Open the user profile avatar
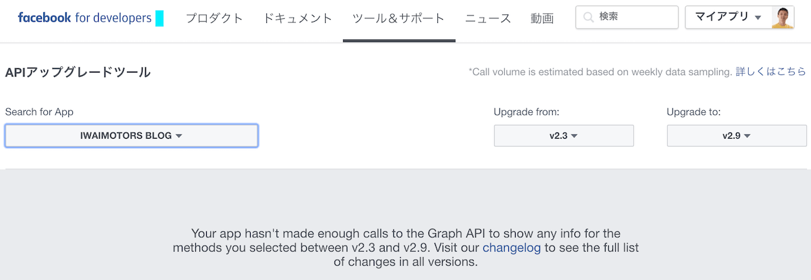 point(783,17)
